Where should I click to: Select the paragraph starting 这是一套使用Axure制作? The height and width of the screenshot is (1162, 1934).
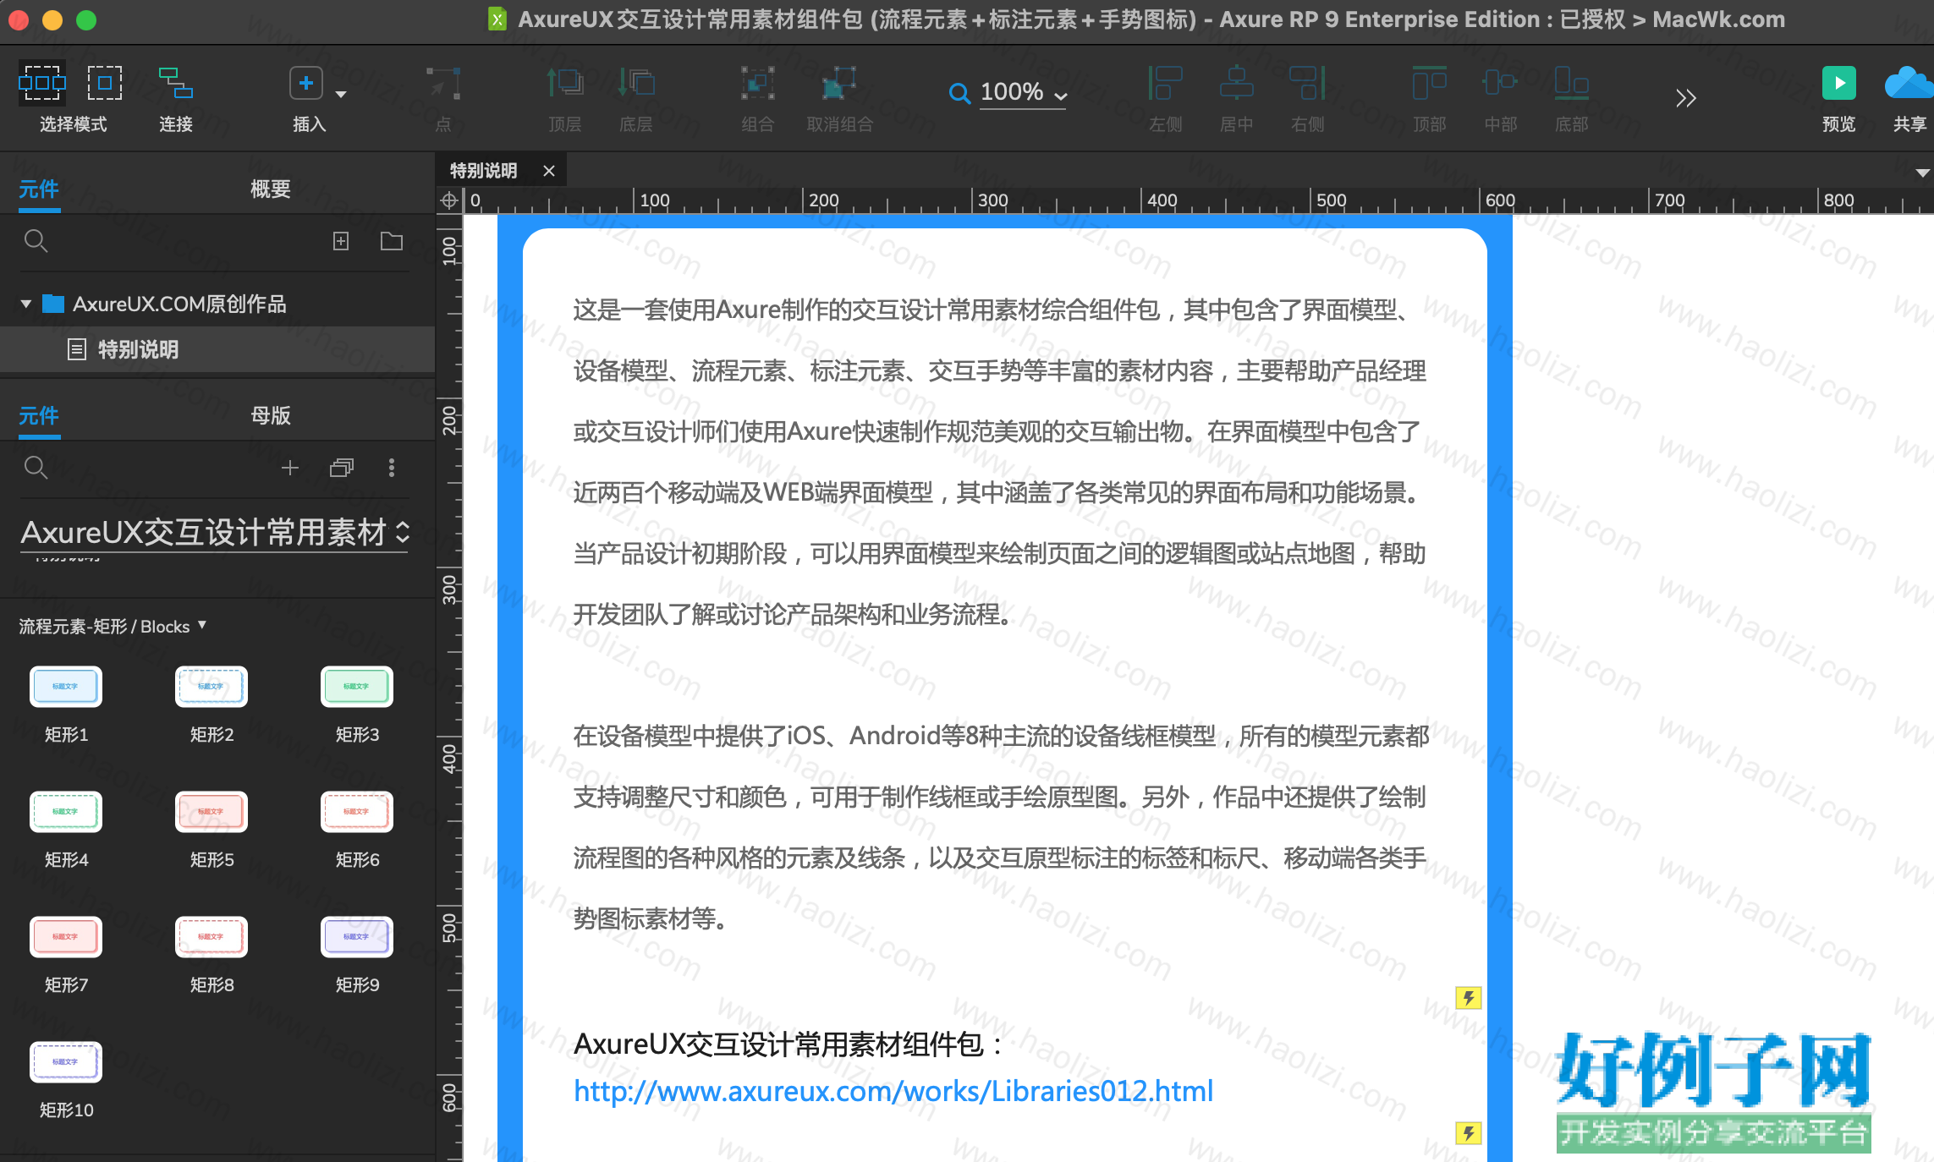pyautogui.click(x=1000, y=462)
